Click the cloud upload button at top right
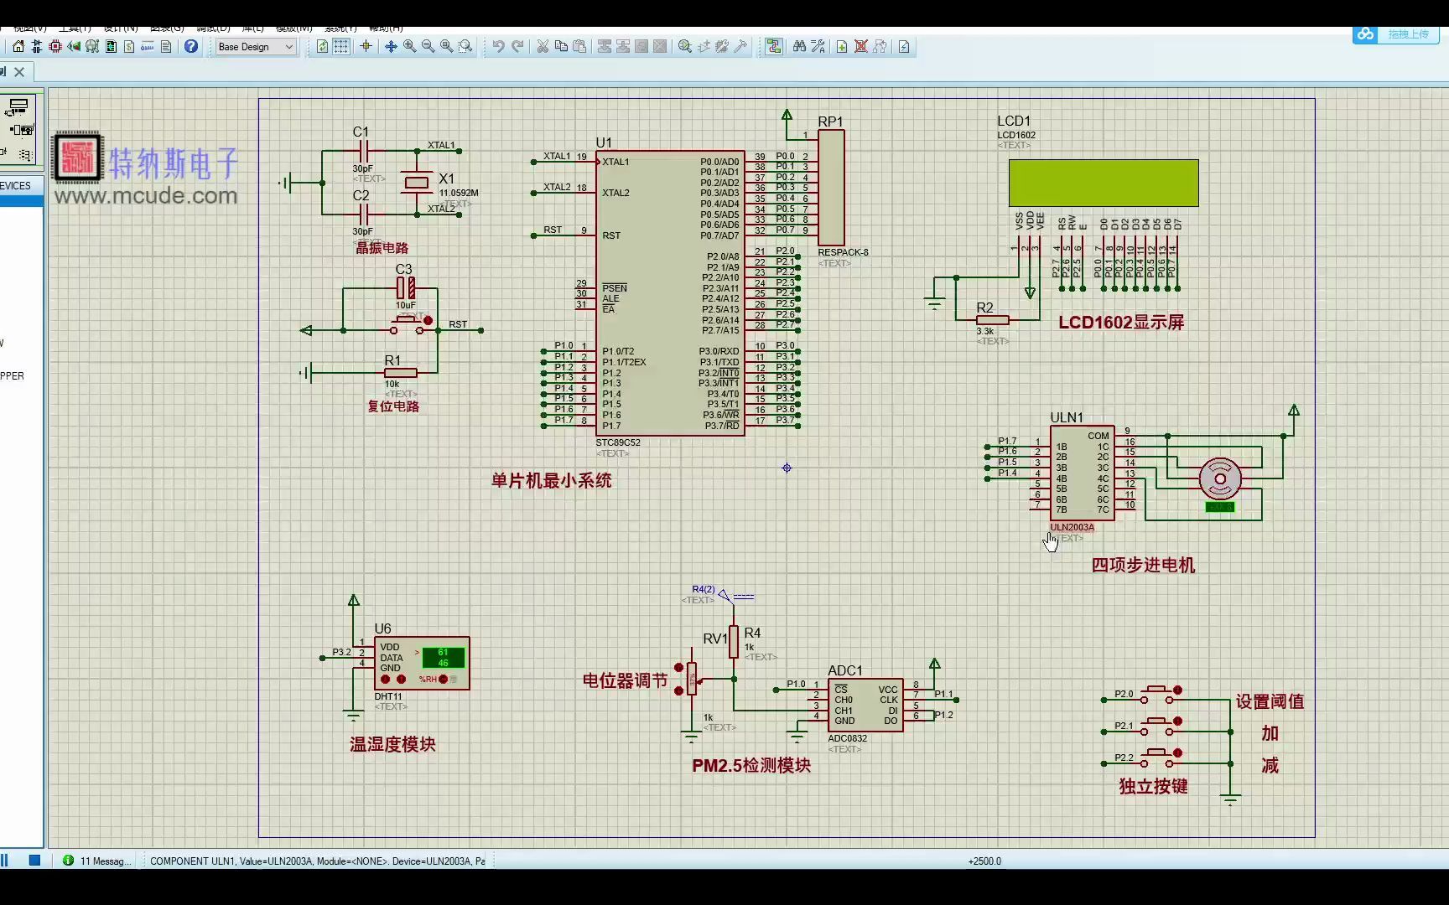 point(1395,34)
